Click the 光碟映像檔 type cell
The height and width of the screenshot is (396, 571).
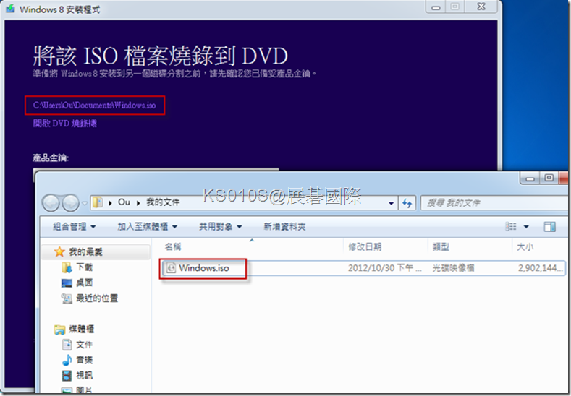453,268
